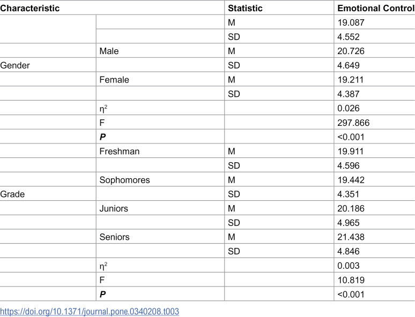Screen dimensions: 415x317
Task: Click the Grade row label
Action: (x=12, y=194)
